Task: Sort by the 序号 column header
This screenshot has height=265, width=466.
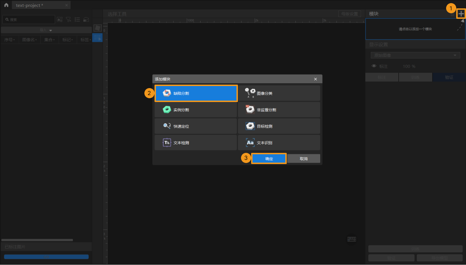Action: [9, 40]
